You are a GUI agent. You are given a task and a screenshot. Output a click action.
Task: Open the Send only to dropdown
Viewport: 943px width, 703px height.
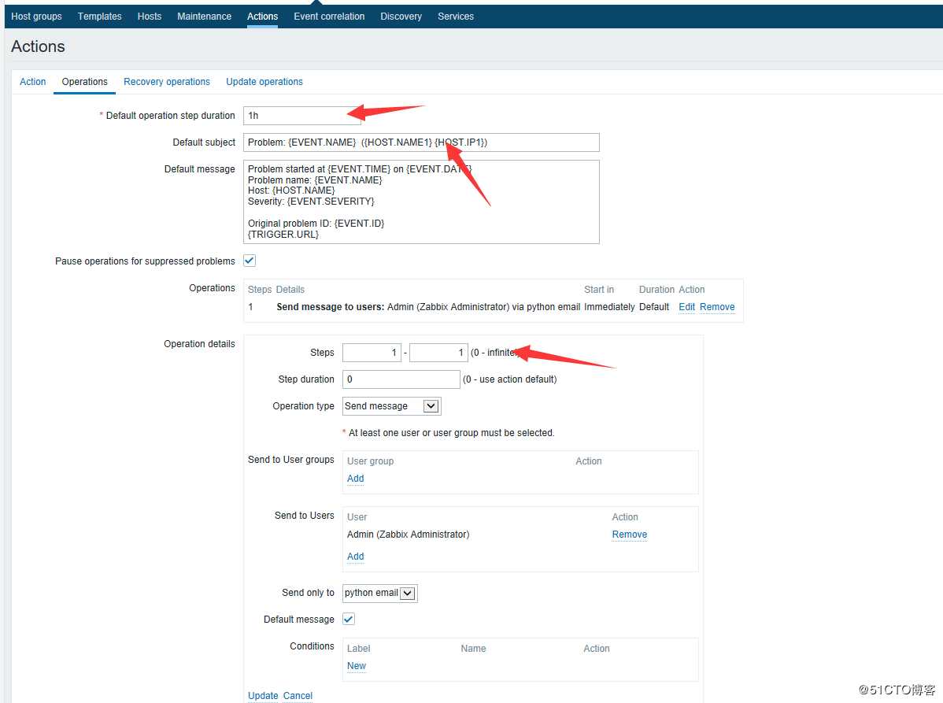point(379,593)
